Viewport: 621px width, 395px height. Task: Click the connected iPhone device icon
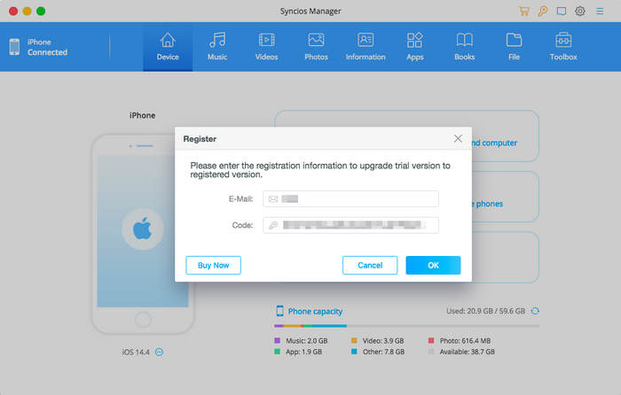(x=15, y=47)
